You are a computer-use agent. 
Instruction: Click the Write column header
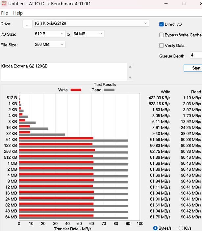[x=165, y=92]
